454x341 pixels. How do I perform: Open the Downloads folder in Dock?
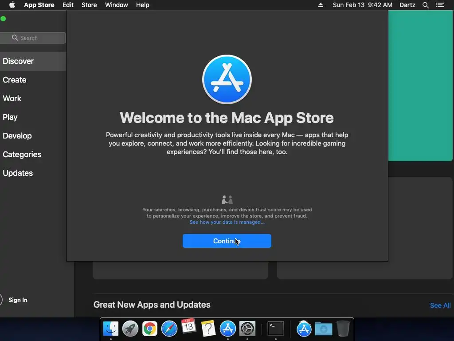tap(323, 329)
